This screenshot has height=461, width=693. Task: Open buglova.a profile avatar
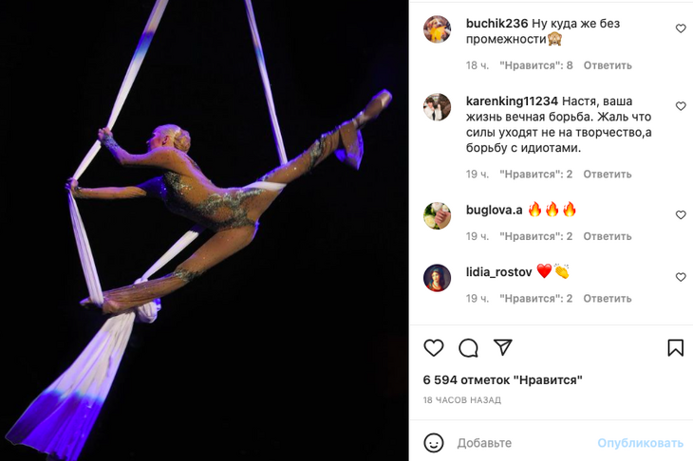tap(437, 215)
